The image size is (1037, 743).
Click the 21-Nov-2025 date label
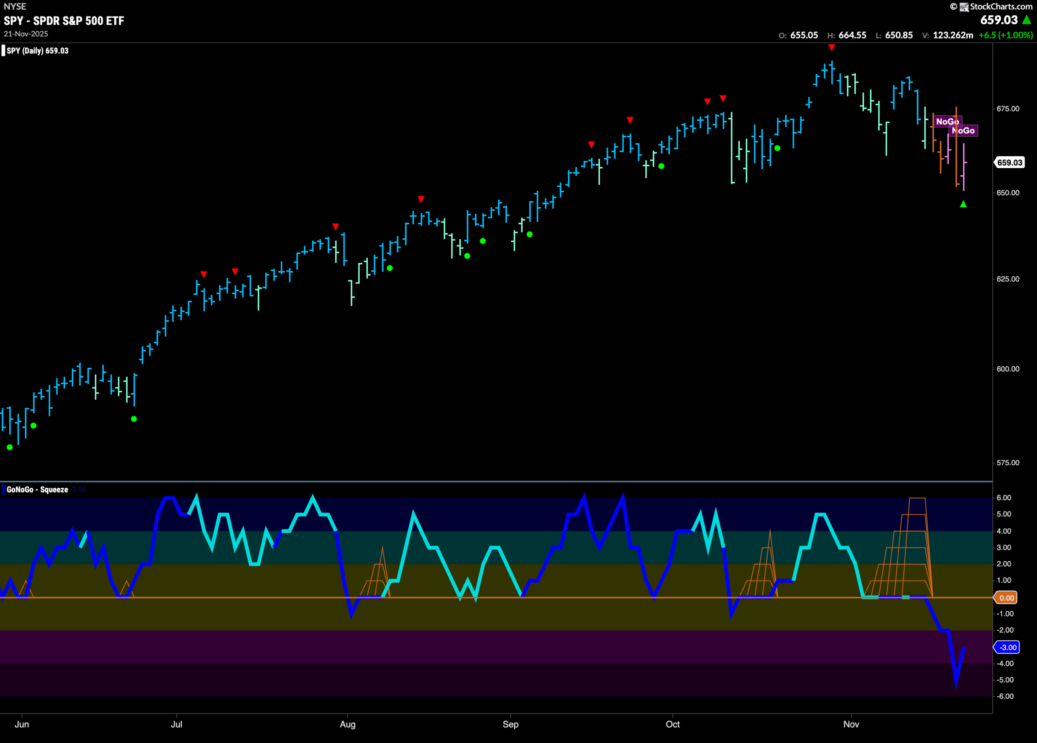(26, 34)
